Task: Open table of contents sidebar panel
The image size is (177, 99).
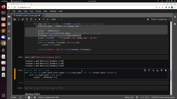Action: [9, 31]
